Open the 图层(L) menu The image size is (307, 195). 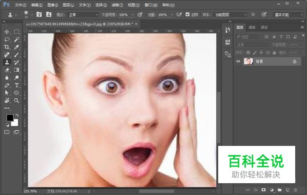coord(68,5)
